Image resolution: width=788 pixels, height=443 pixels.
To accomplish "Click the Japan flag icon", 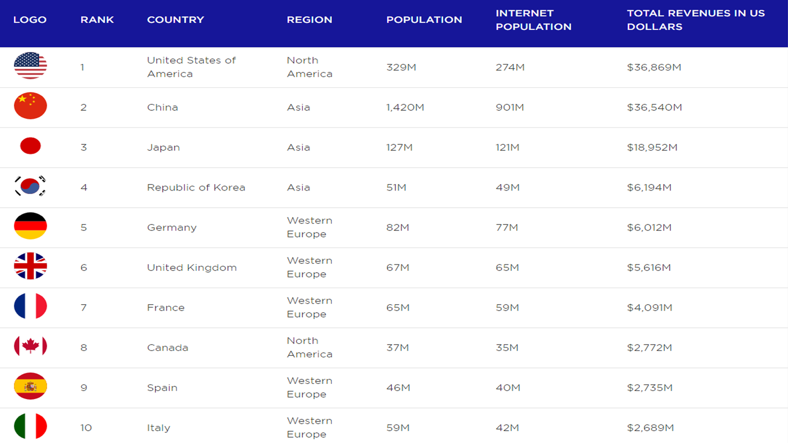I will [x=31, y=147].
